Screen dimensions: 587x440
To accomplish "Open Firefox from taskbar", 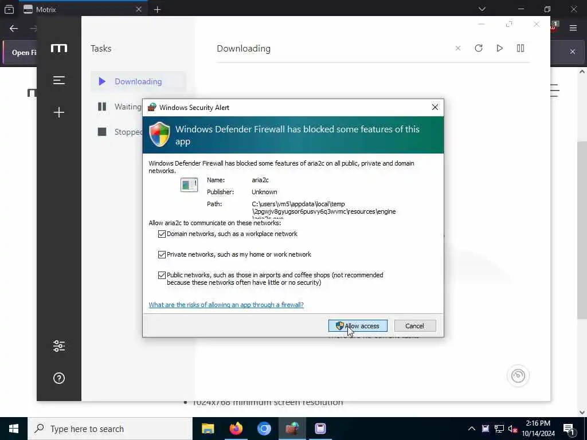I will pos(236,429).
